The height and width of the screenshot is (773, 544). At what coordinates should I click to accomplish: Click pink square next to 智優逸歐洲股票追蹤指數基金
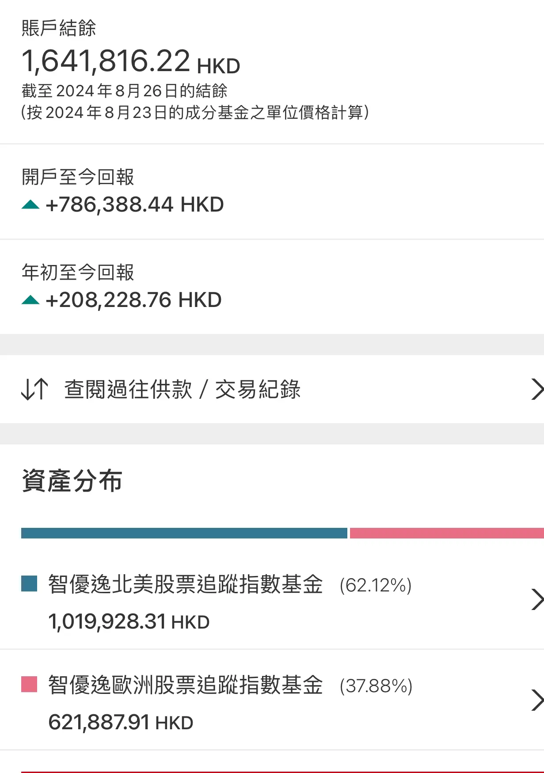[29, 684]
